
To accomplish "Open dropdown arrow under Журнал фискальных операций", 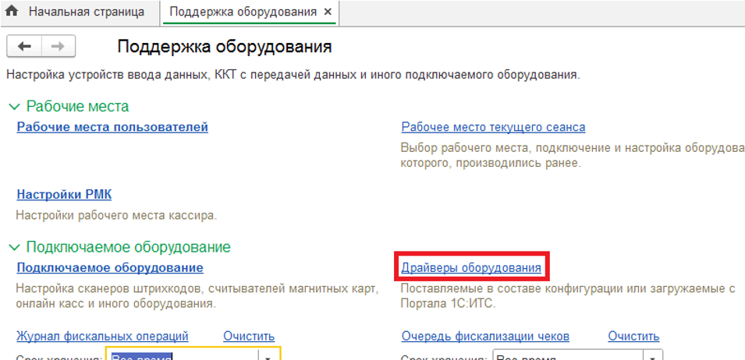I will (268, 355).
